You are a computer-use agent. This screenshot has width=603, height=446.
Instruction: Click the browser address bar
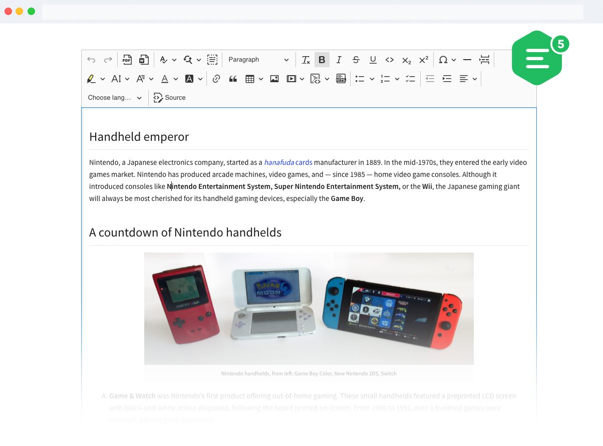tap(313, 12)
